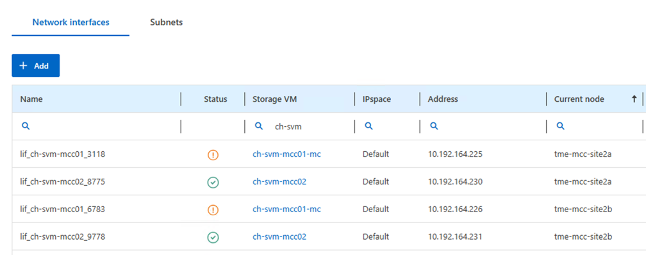Click the Storage VM filter field containing ch-svm
The width and height of the screenshot is (646, 255).
299,126
